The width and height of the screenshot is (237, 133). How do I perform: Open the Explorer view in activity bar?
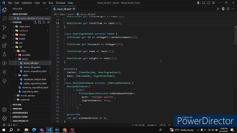(4, 10)
